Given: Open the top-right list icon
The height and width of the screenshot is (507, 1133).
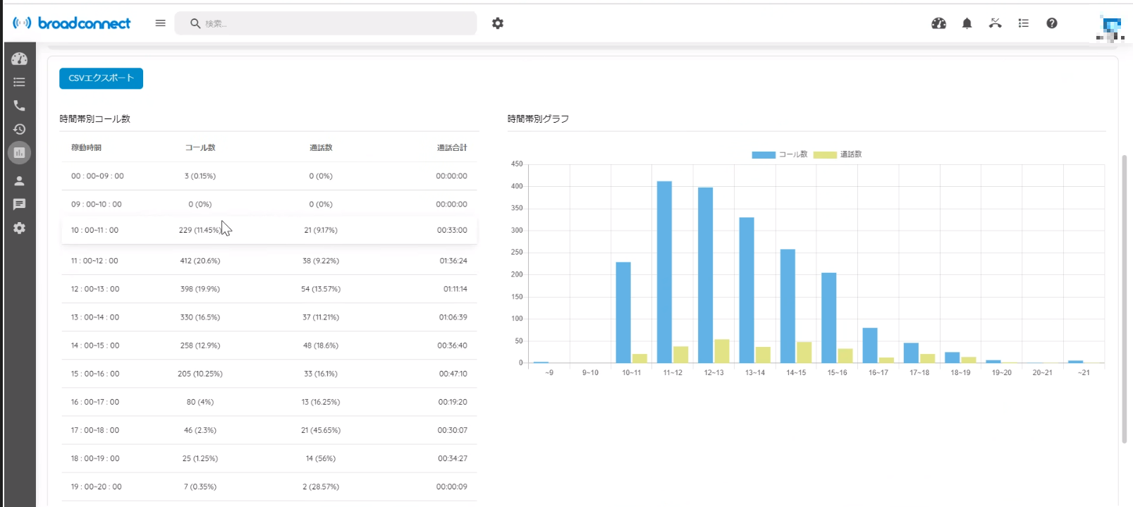Looking at the screenshot, I should 1023,23.
